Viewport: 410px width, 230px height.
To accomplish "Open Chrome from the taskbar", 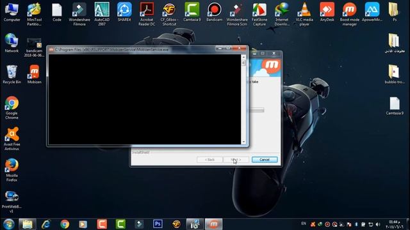I will tap(65, 224).
